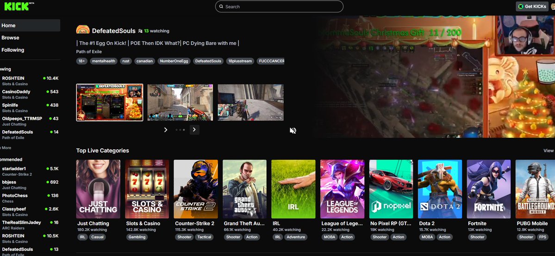Image resolution: width=555 pixels, height=256 pixels.
Task: Click the FPS tag under PUBG Mobile
Action: pyautogui.click(x=542, y=237)
